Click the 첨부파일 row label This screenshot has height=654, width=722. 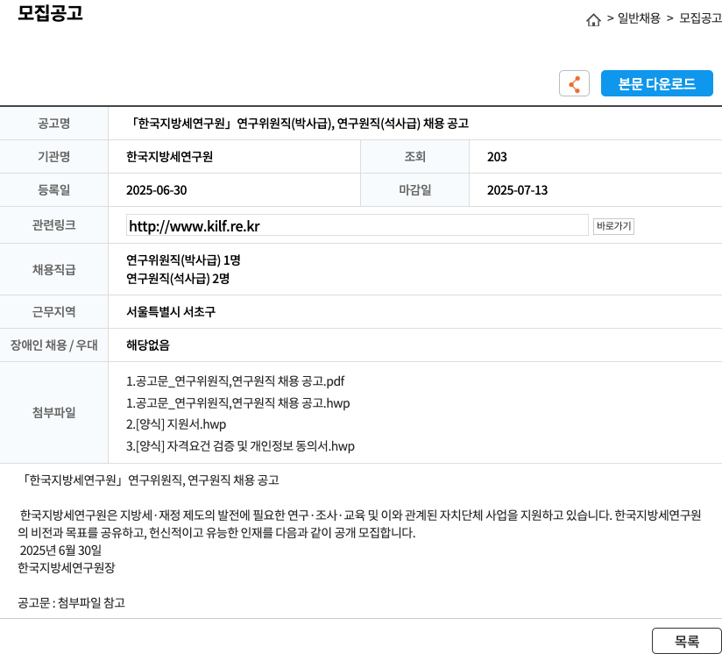[53, 413]
